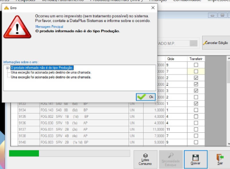Screen dimensions: 230x169
Task: Select the 'FOG.831 SRV 2B (2s) AP' cell
Action: [84, 129]
